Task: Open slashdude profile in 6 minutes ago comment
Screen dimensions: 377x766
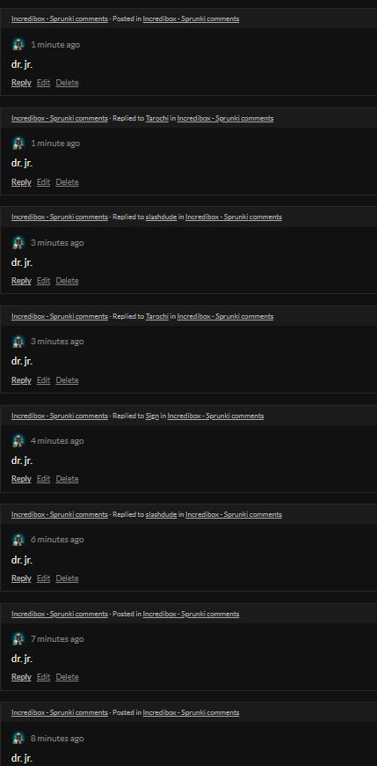Action: 161,514
